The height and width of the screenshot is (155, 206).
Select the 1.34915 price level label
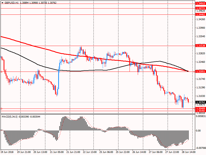click(x=201, y=4)
